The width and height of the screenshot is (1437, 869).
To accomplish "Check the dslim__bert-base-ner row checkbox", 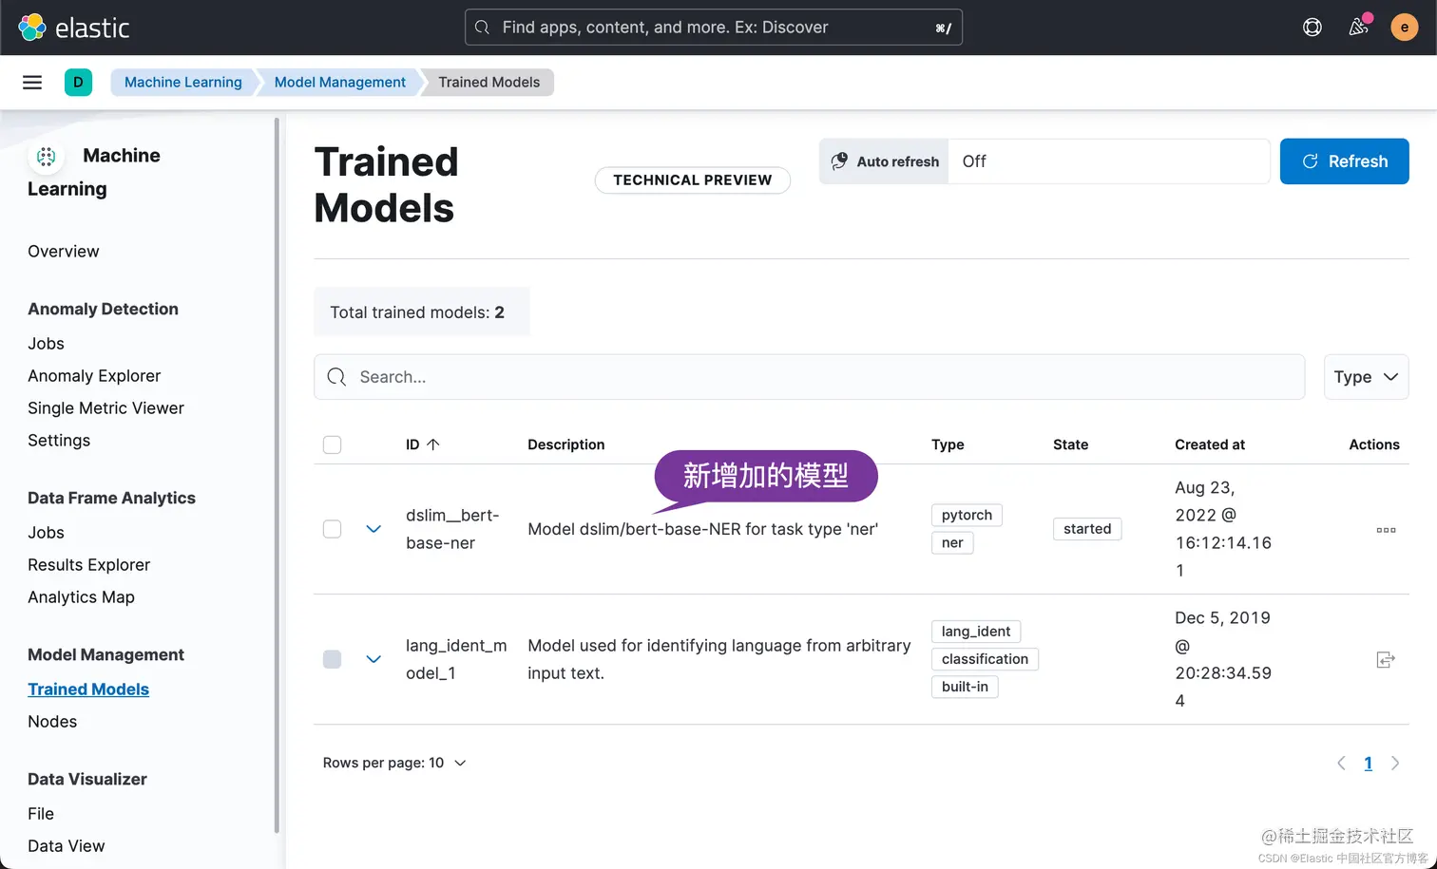I will pos(332,529).
